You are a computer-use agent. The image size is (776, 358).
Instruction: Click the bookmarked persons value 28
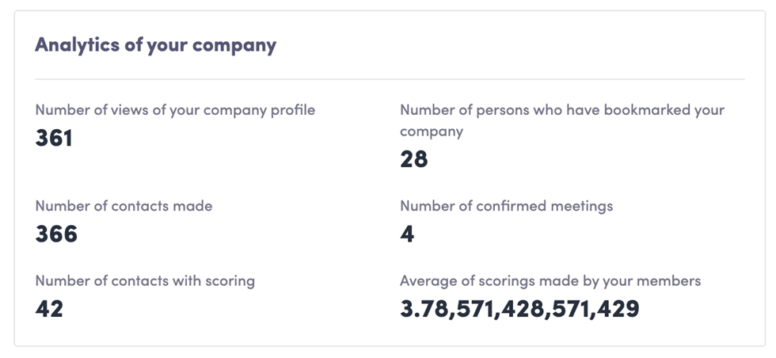point(414,159)
